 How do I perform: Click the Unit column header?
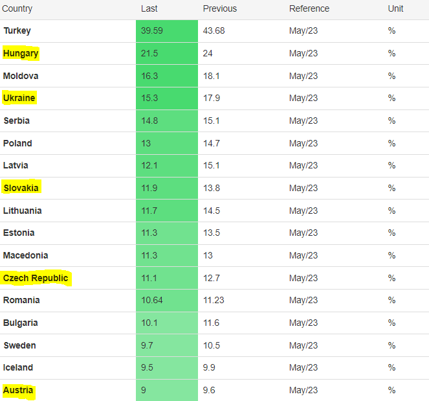[x=395, y=9]
